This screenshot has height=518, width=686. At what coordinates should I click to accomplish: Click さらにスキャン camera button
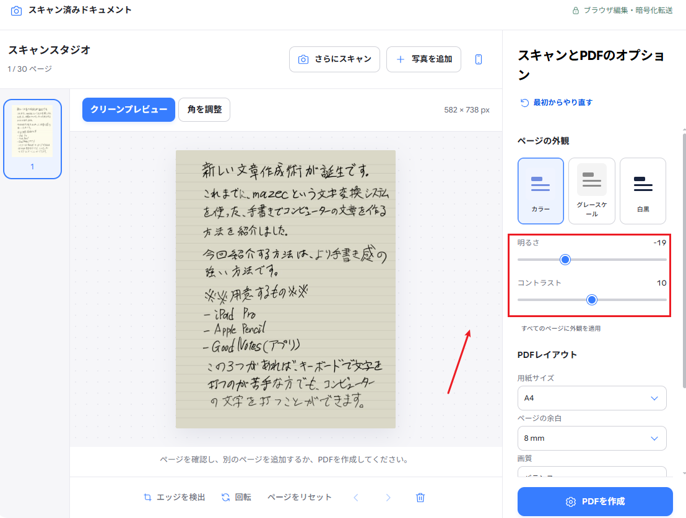[334, 59]
